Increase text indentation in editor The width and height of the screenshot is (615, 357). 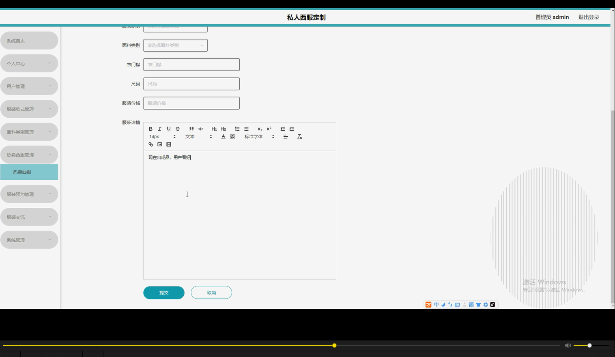tap(292, 129)
